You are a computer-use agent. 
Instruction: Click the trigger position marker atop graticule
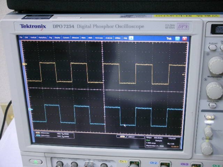point(102,42)
